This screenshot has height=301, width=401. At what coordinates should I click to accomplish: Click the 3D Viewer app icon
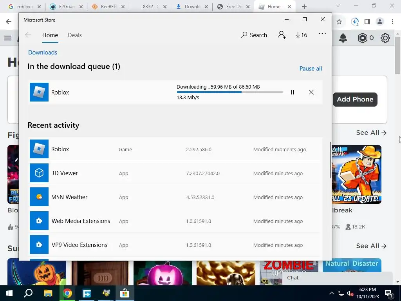(39, 173)
